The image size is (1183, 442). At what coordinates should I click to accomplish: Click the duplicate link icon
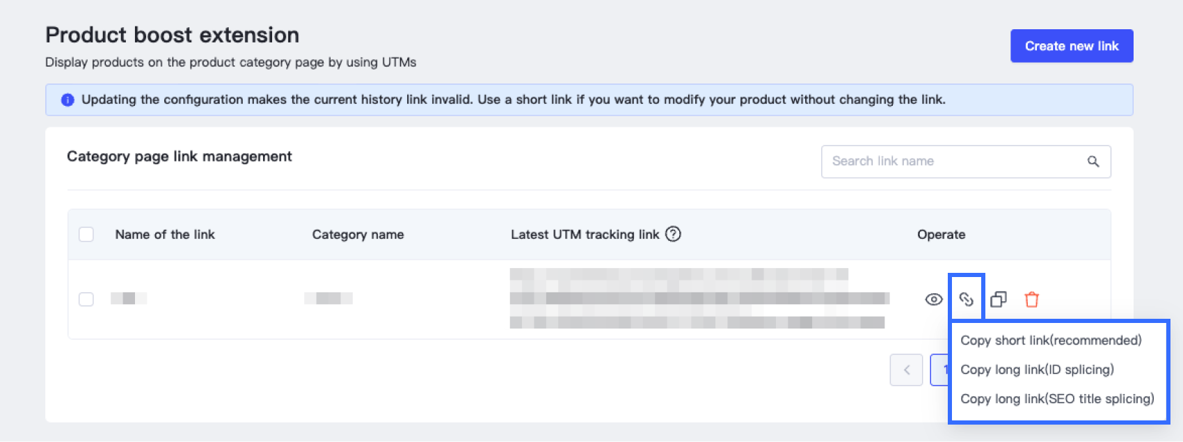(999, 299)
